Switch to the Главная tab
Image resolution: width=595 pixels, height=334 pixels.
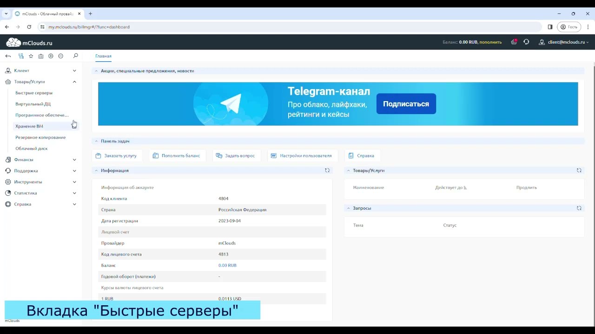[x=103, y=56]
